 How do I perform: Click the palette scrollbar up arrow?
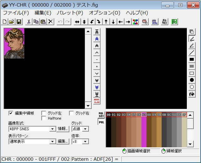click(x=190, y=115)
